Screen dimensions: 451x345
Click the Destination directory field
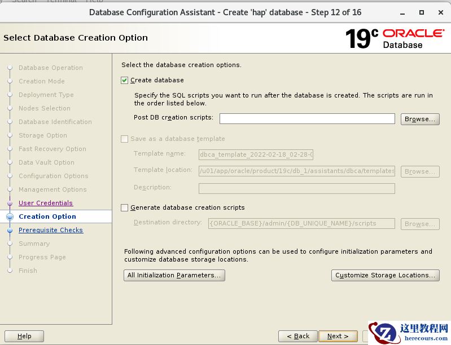pyautogui.click(x=301, y=223)
